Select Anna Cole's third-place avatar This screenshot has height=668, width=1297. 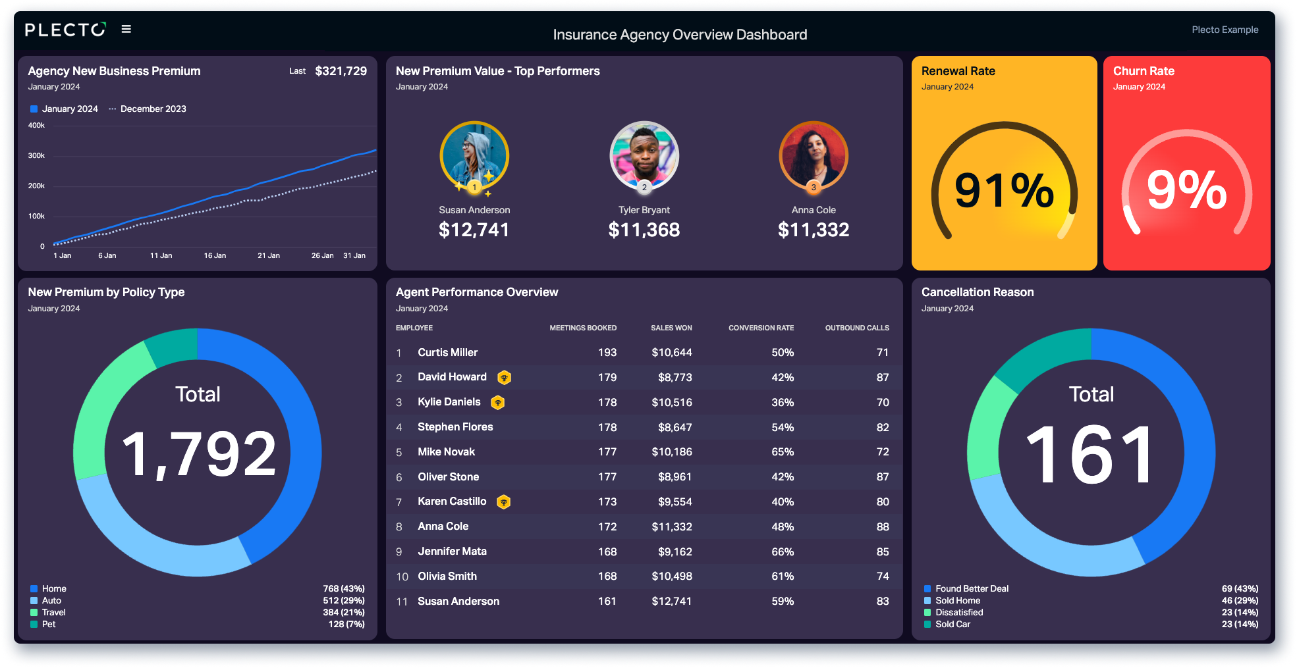814,157
